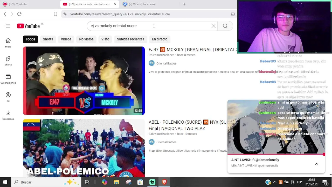Click the YouTube logo

28,26
